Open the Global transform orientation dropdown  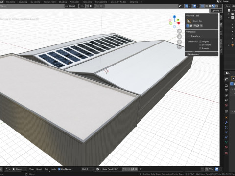(x=71, y=6)
